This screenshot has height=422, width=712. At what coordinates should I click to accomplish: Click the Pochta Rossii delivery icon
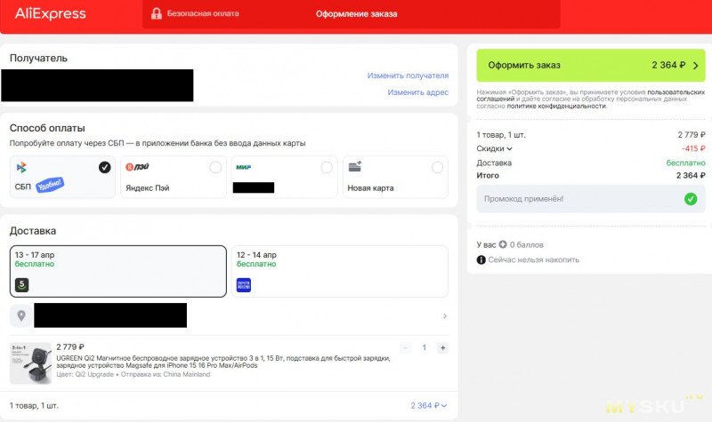[244, 284]
